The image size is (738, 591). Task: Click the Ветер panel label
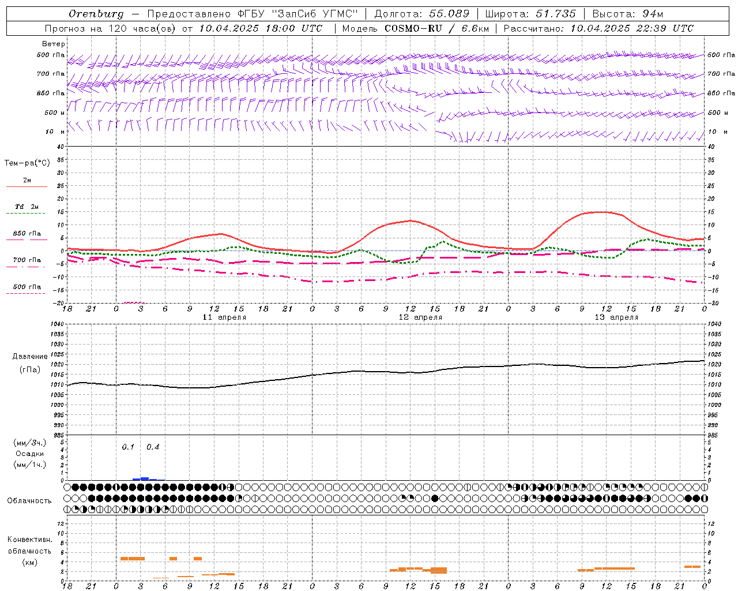click(x=54, y=44)
